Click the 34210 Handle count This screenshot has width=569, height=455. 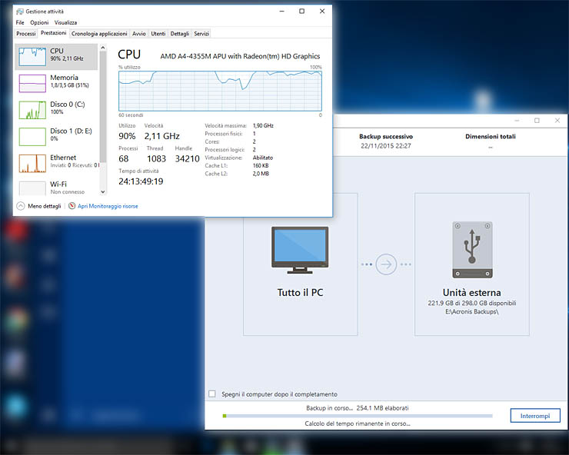pyautogui.click(x=188, y=158)
